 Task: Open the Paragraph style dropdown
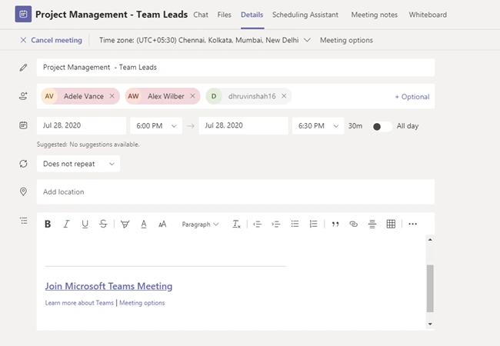point(200,225)
